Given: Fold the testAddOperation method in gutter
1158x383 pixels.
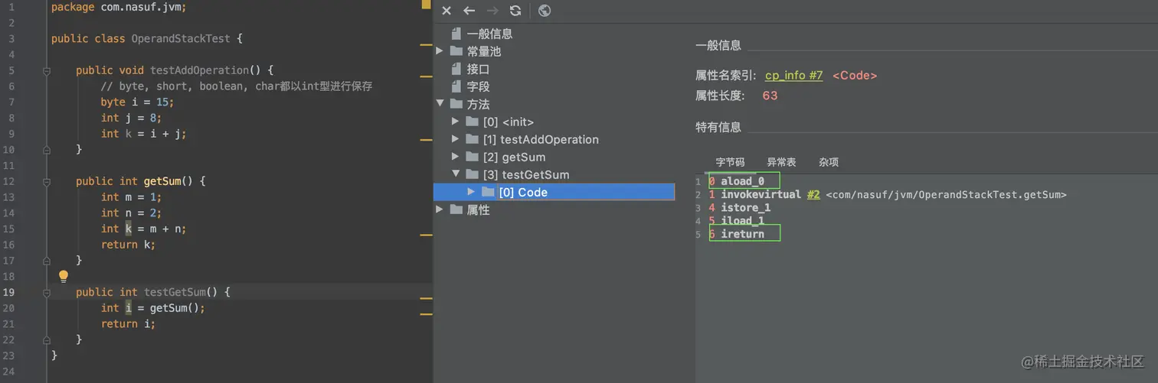Looking at the screenshot, I should pos(47,70).
